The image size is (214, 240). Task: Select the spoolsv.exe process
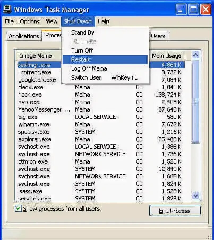click(x=101, y=132)
